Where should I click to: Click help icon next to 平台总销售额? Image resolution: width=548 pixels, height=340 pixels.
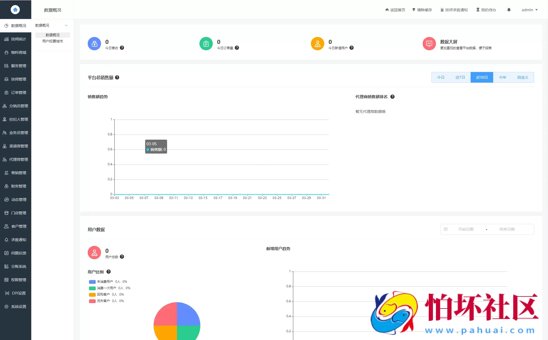point(117,78)
